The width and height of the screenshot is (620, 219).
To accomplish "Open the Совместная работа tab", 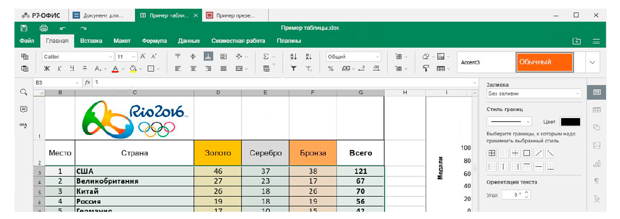I will [238, 41].
